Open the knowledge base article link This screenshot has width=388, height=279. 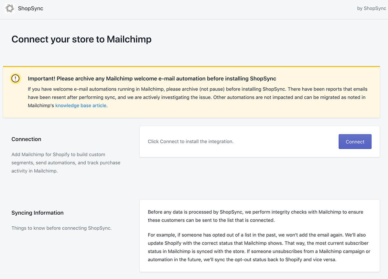(x=81, y=105)
